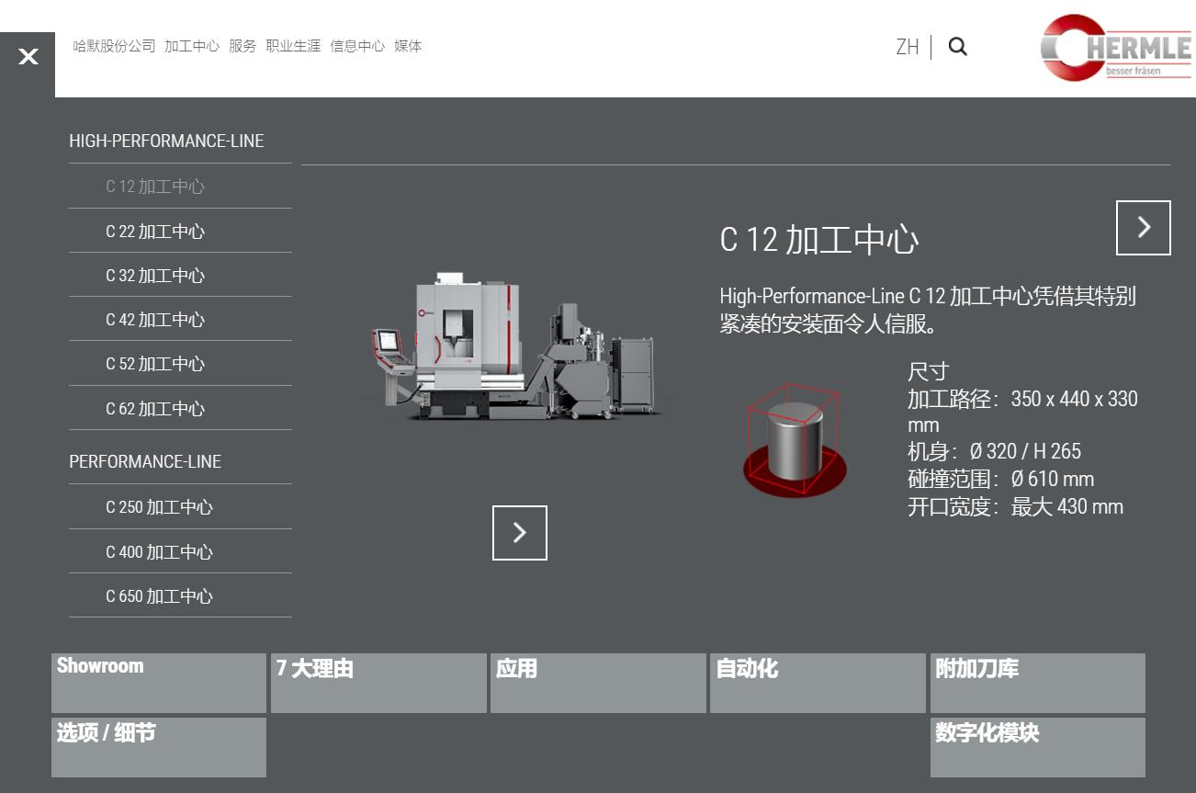The image size is (1196, 793).
Task: Click the Hermle logo
Action: (1115, 48)
